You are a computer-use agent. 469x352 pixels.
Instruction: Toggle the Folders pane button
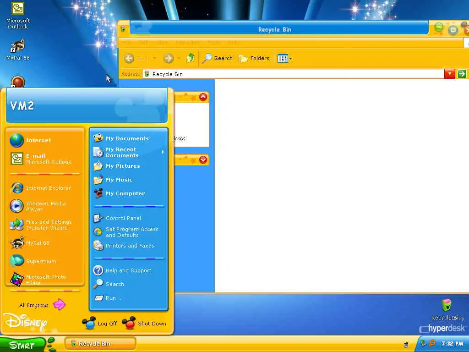pos(254,58)
